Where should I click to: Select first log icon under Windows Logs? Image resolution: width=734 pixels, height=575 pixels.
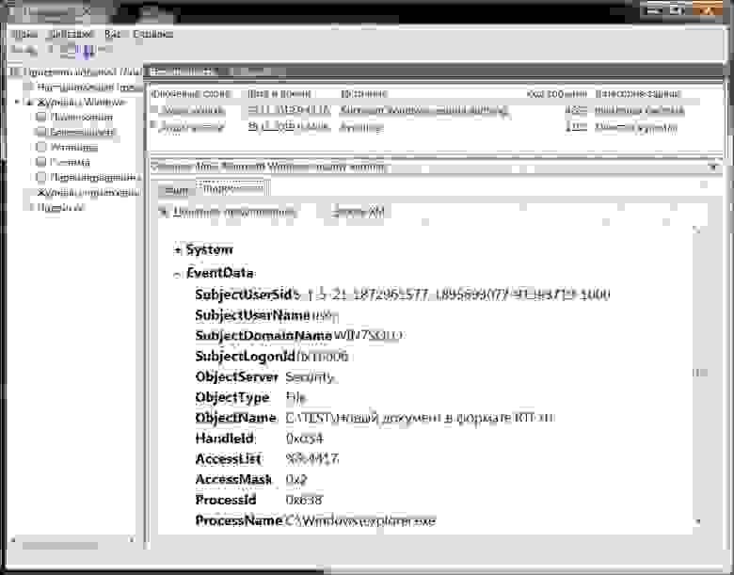click(x=41, y=117)
